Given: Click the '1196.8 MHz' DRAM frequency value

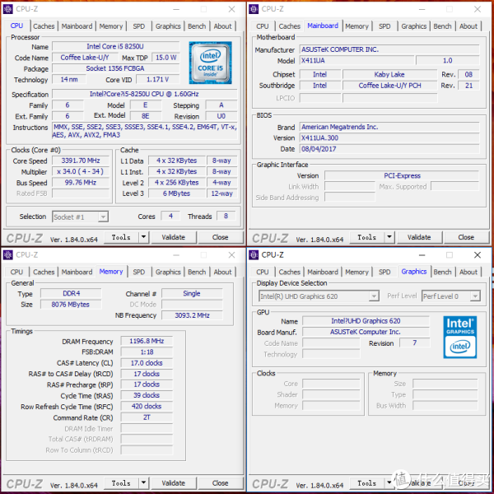Looking at the screenshot, I should 147,341.
